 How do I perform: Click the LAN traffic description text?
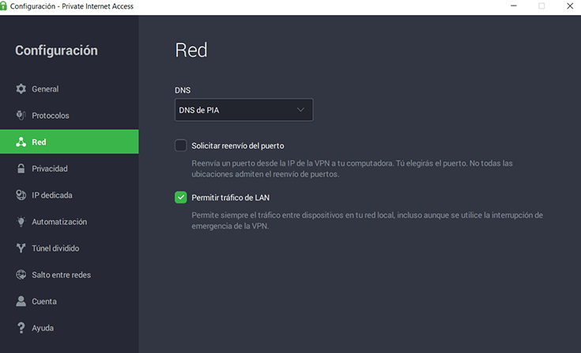coord(368,221)
